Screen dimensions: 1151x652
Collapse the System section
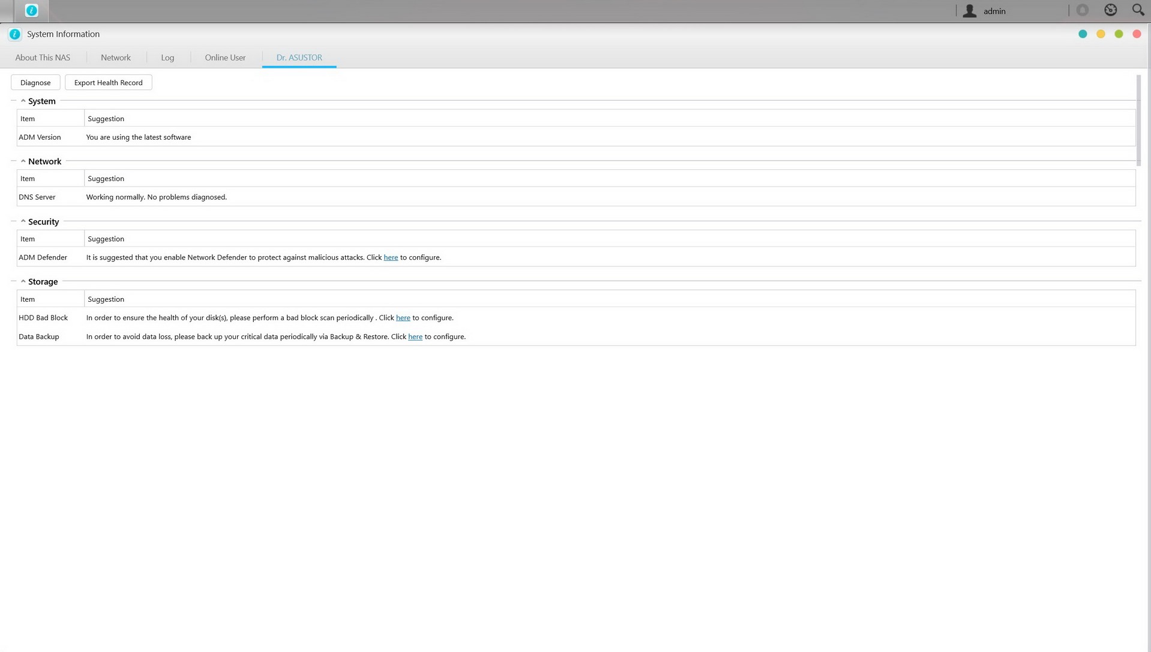pyautogui.click(x=23, y=101)
